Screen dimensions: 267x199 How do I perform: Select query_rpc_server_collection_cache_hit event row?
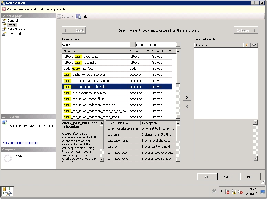(x=117, y=105)
